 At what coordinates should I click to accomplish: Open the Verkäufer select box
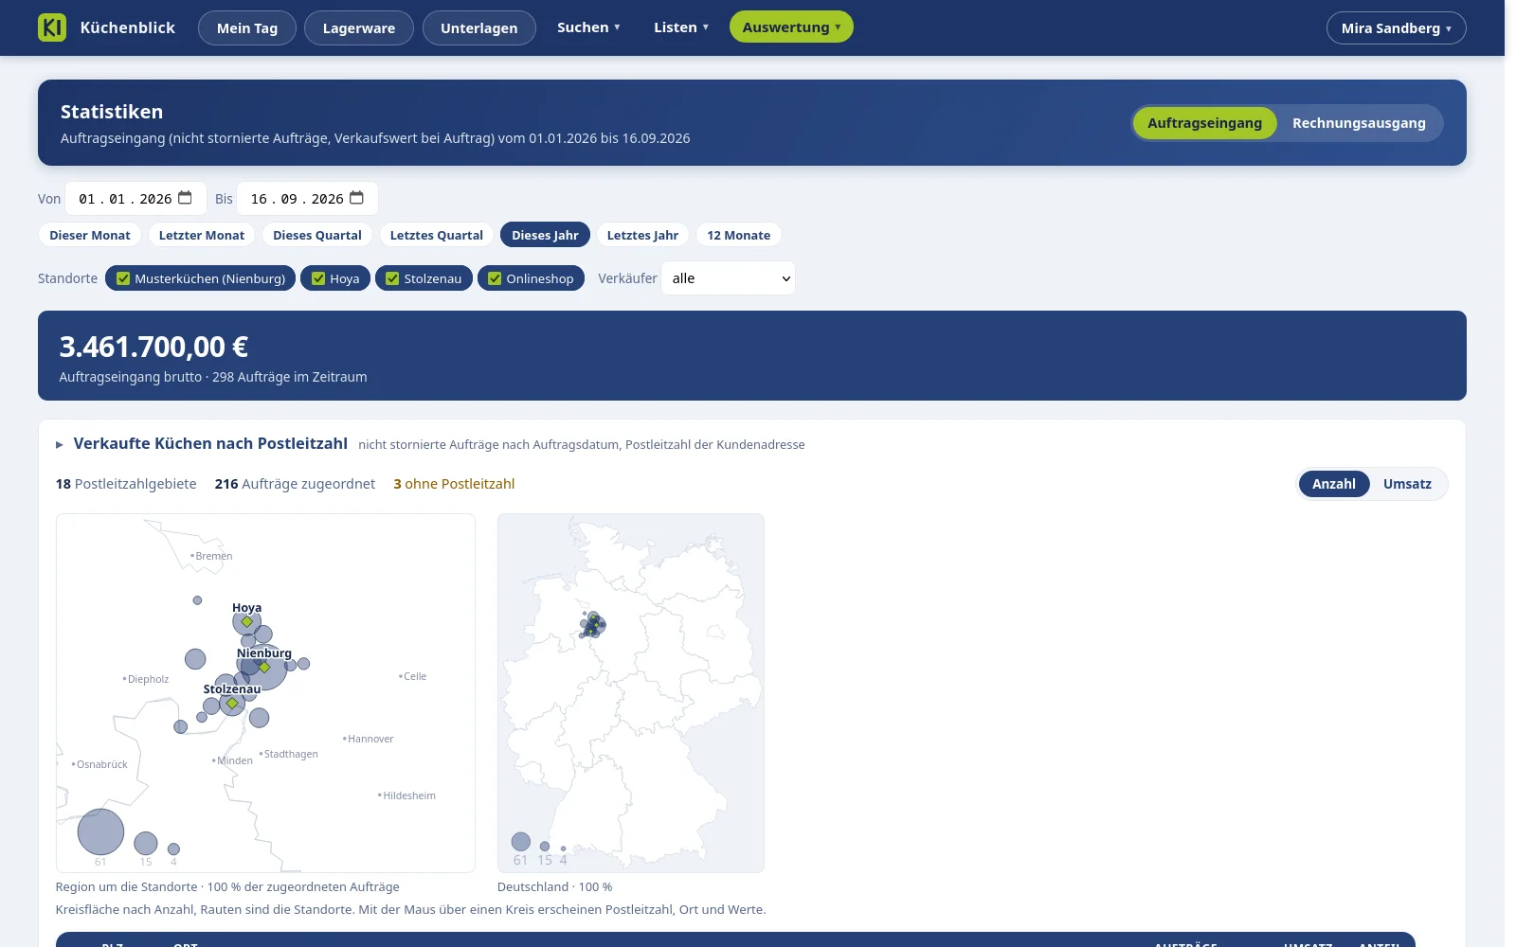[x=728, y=278]
